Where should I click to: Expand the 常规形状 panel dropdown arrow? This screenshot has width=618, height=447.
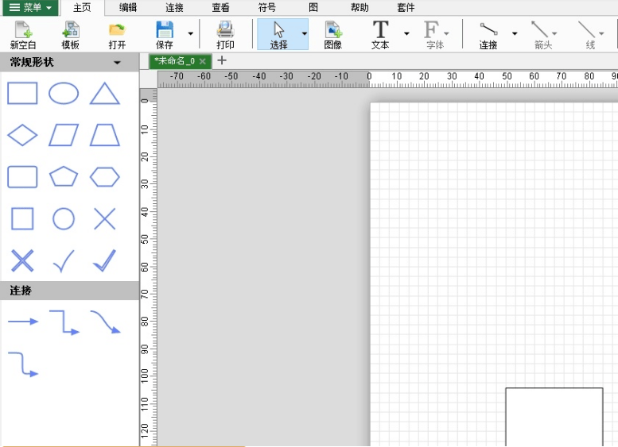click(x=118, y=63)
